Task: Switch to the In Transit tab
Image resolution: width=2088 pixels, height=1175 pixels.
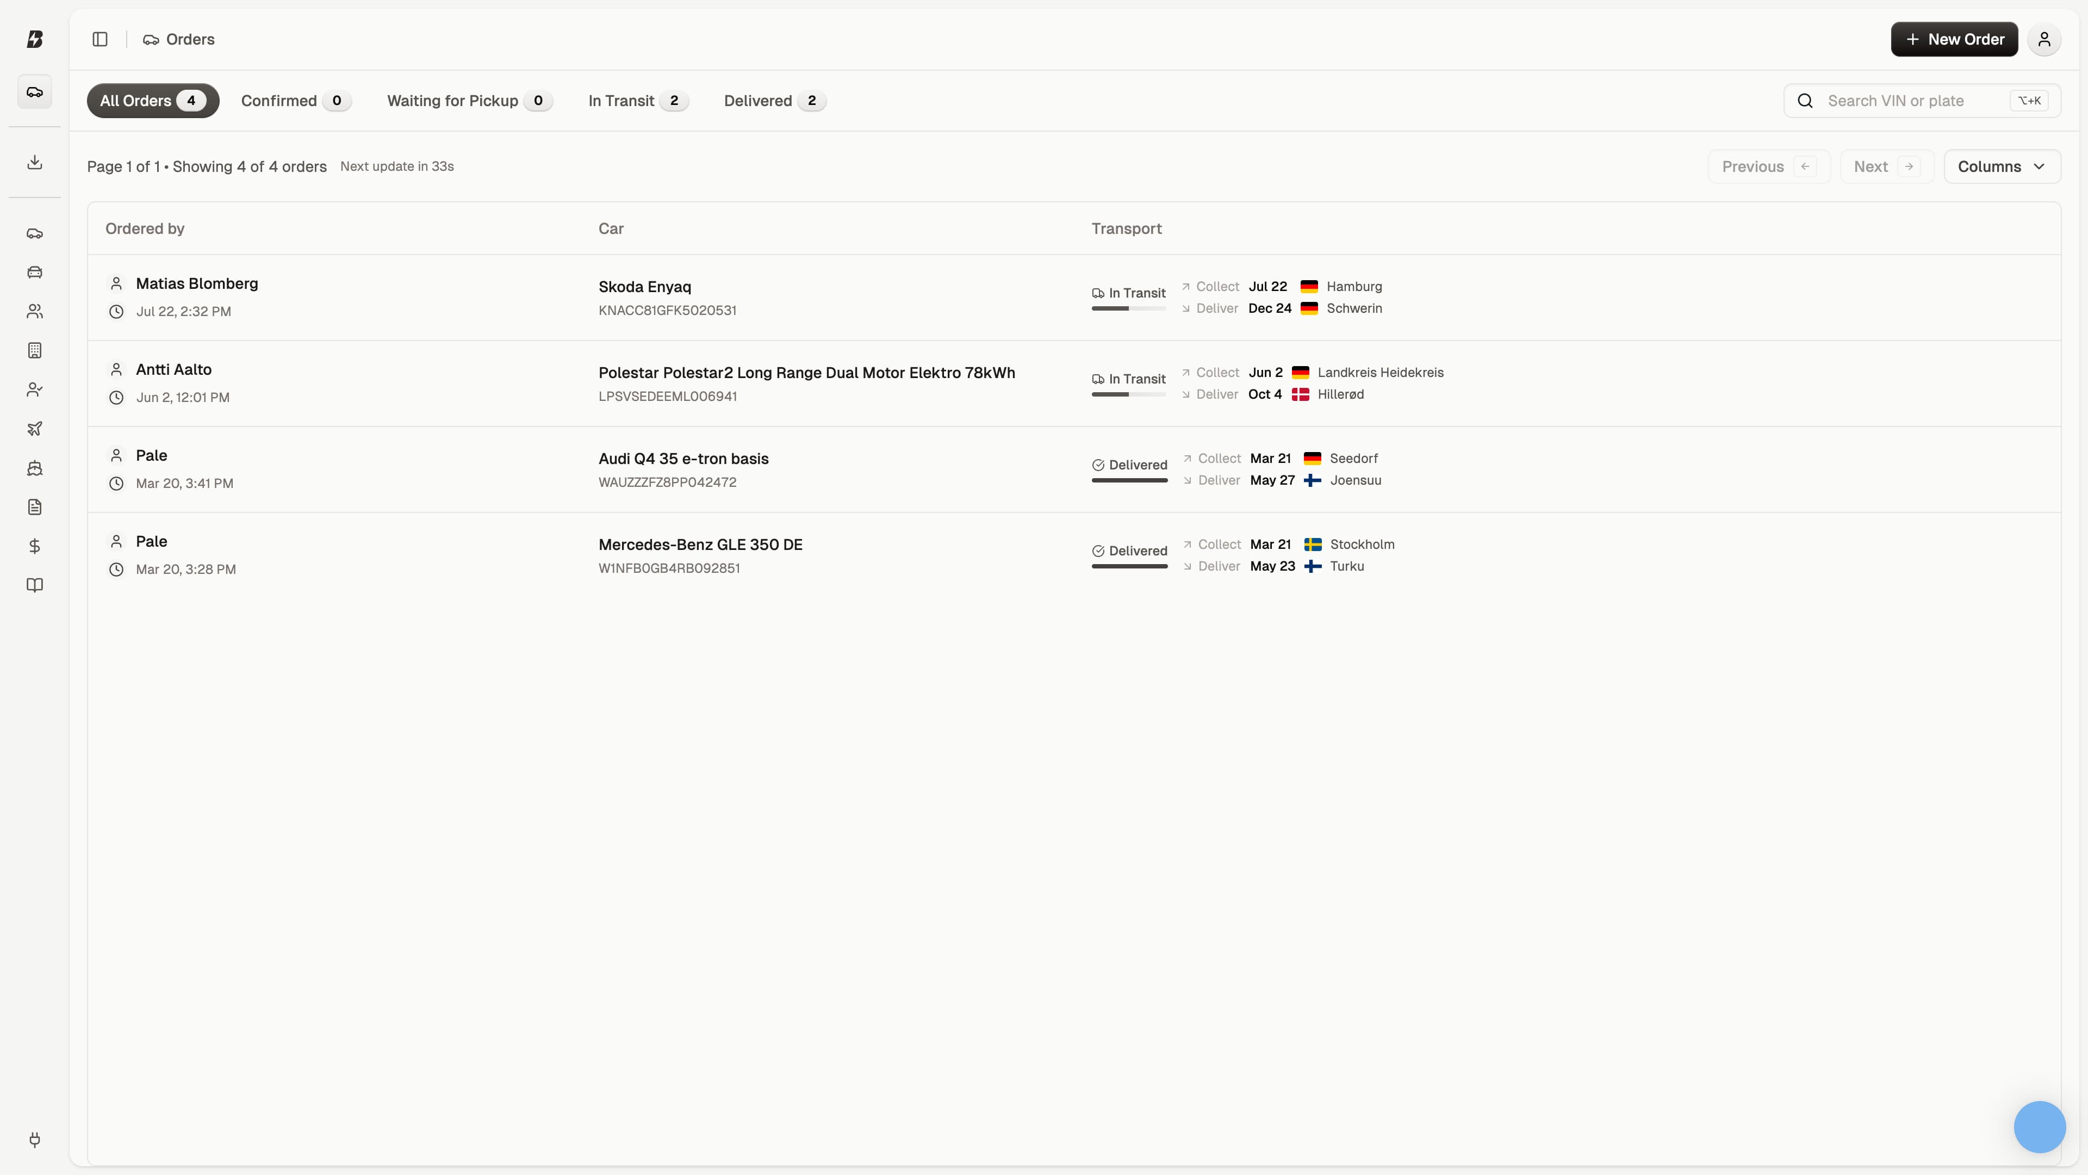Action: pyautogui.click(x=638, y=101)
